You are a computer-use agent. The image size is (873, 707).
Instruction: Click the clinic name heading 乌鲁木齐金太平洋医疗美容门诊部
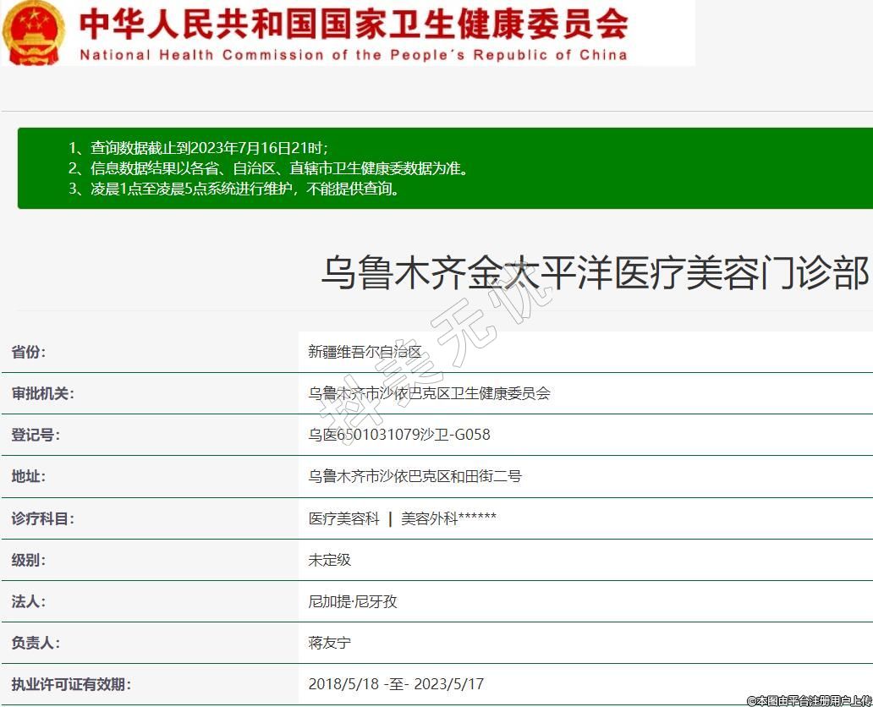[x=595, y=273]
